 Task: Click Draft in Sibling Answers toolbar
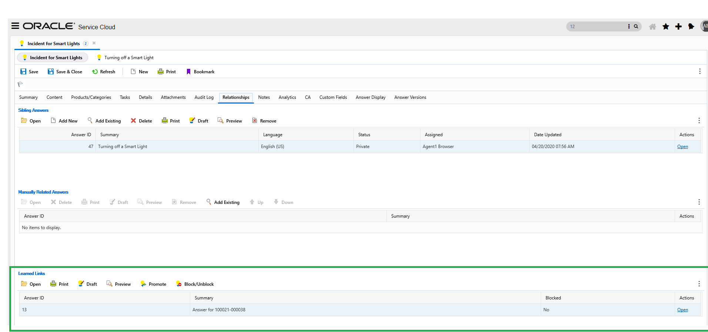[x=198, y=121]
